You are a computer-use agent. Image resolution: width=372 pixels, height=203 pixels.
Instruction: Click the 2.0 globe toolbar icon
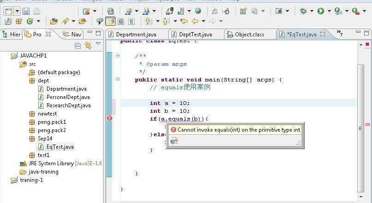coord(111,11)
